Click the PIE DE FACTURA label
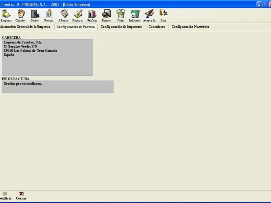The width and height of the screenshot is (271, 203). point(16,79)
